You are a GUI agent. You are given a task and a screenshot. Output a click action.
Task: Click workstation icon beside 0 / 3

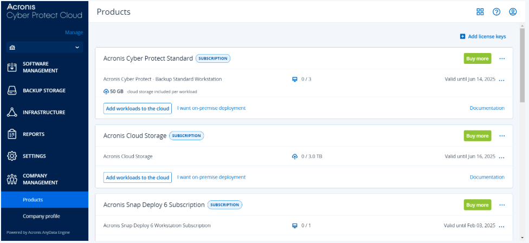pyautogui.click(x=294, y=79)
